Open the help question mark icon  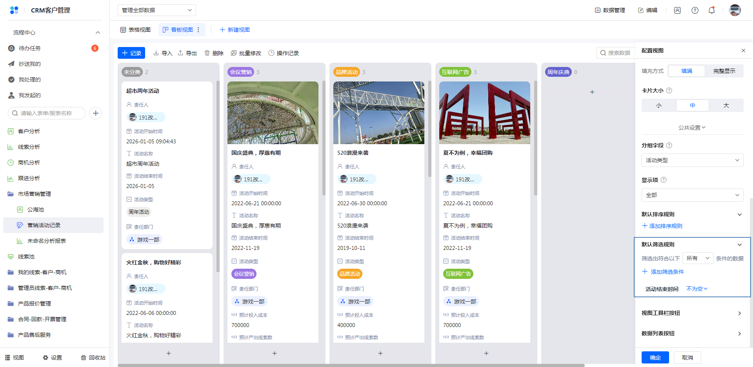click(x=695, y=11)
